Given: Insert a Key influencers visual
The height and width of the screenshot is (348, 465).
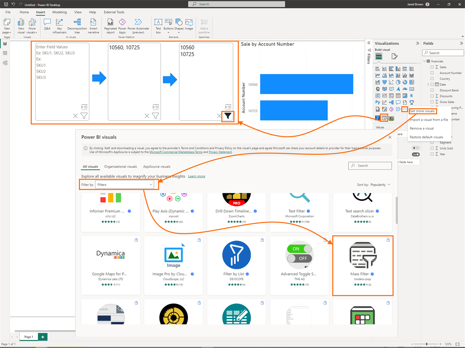Looking at the screenshot, I should pos(59,26).
